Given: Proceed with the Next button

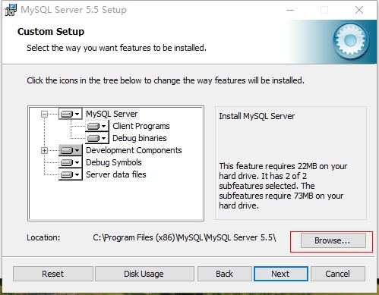Looking at the screenshot, I should (x=281, y=274).
